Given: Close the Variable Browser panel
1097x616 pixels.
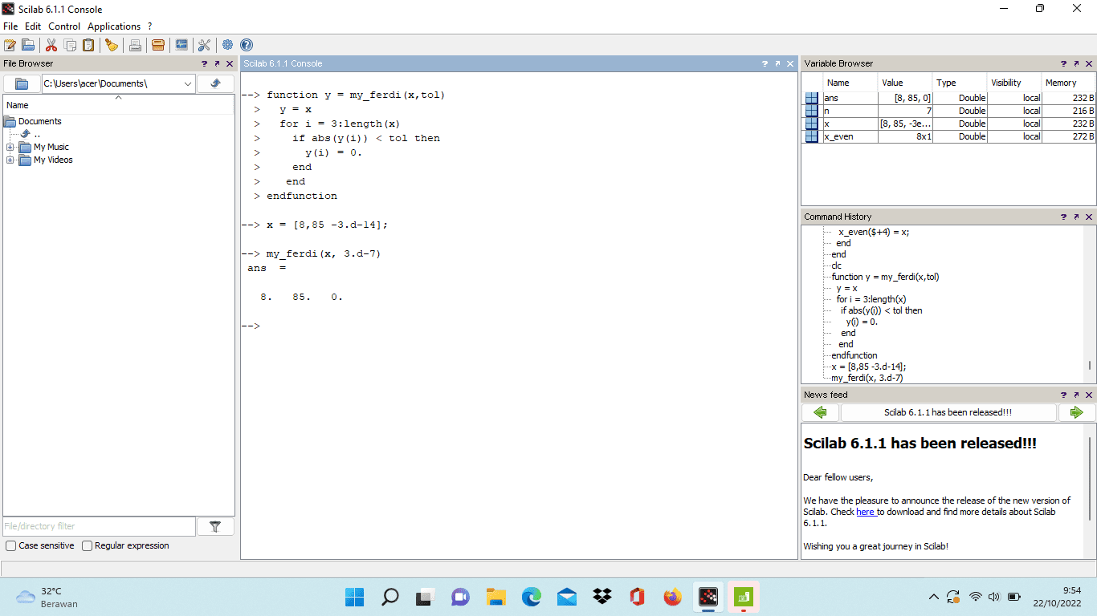Looking at the screenshot, I should coord(1089,63).
